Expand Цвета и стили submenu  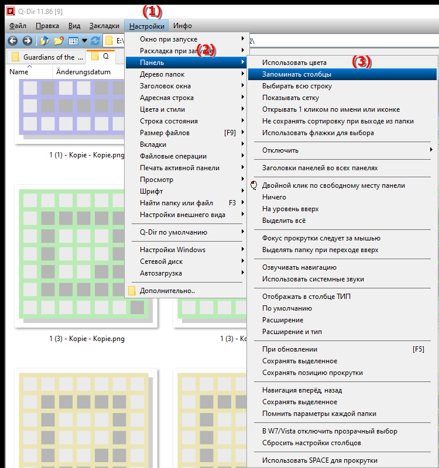click(x=186, y=109)
